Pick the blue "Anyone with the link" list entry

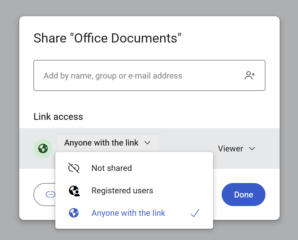point(128,213)
